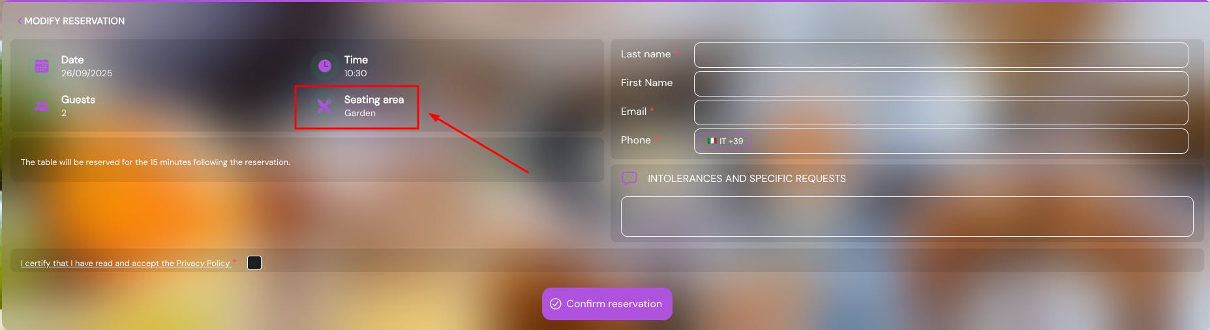Click the Guests people icon
Screen dimensions: 1210x330
[x=42, y=106]
